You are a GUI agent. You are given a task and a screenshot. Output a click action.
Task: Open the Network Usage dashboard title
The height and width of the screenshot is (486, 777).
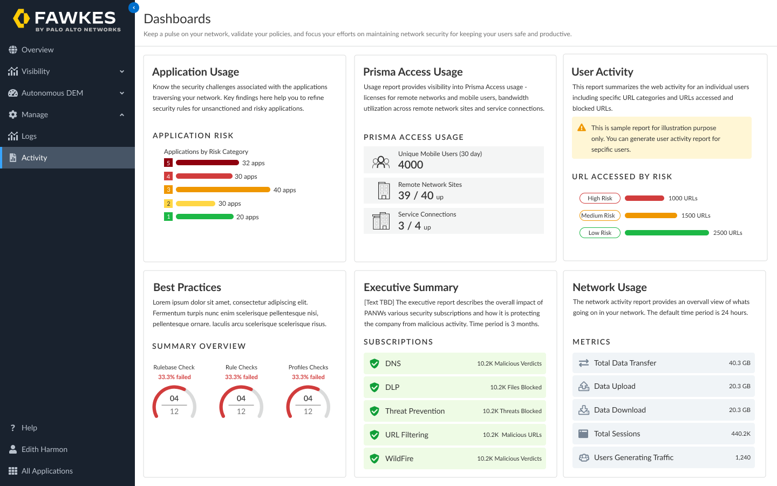point(610,287)
